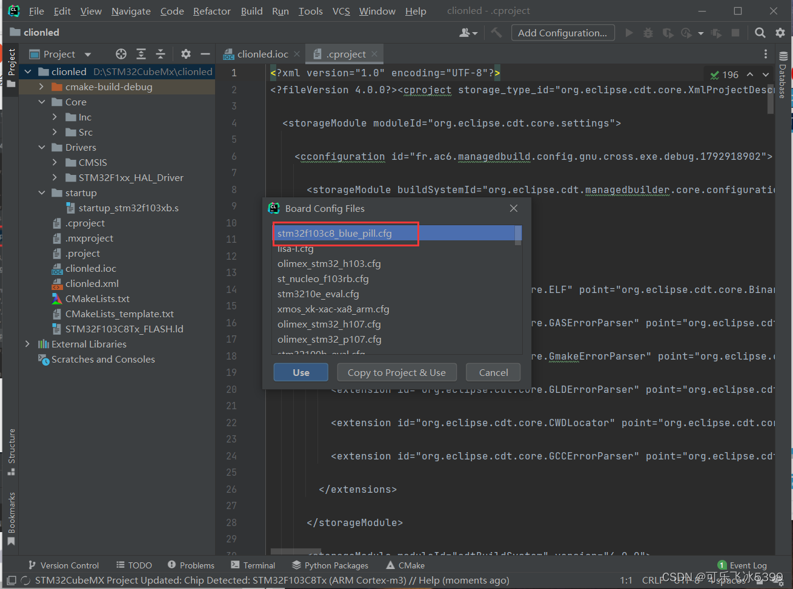
Task: Expand the Inc folder
Action: (x=55, y=117)
